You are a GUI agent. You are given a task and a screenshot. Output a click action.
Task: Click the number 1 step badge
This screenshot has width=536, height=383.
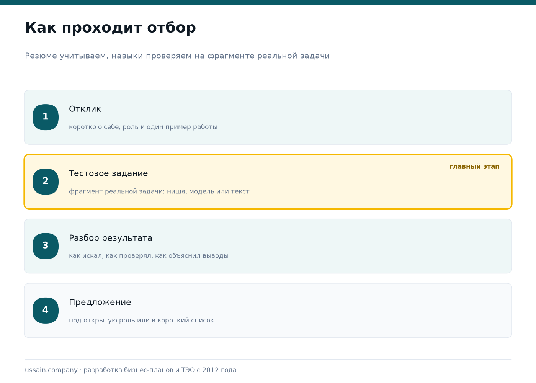(46, 117)
